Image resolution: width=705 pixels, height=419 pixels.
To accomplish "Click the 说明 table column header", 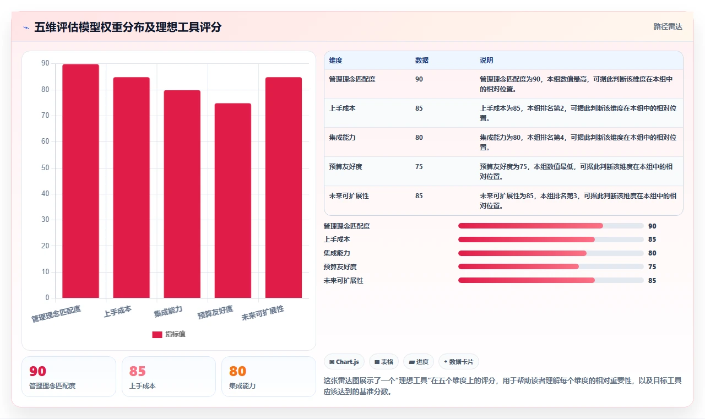I will [x=486, y=61].
